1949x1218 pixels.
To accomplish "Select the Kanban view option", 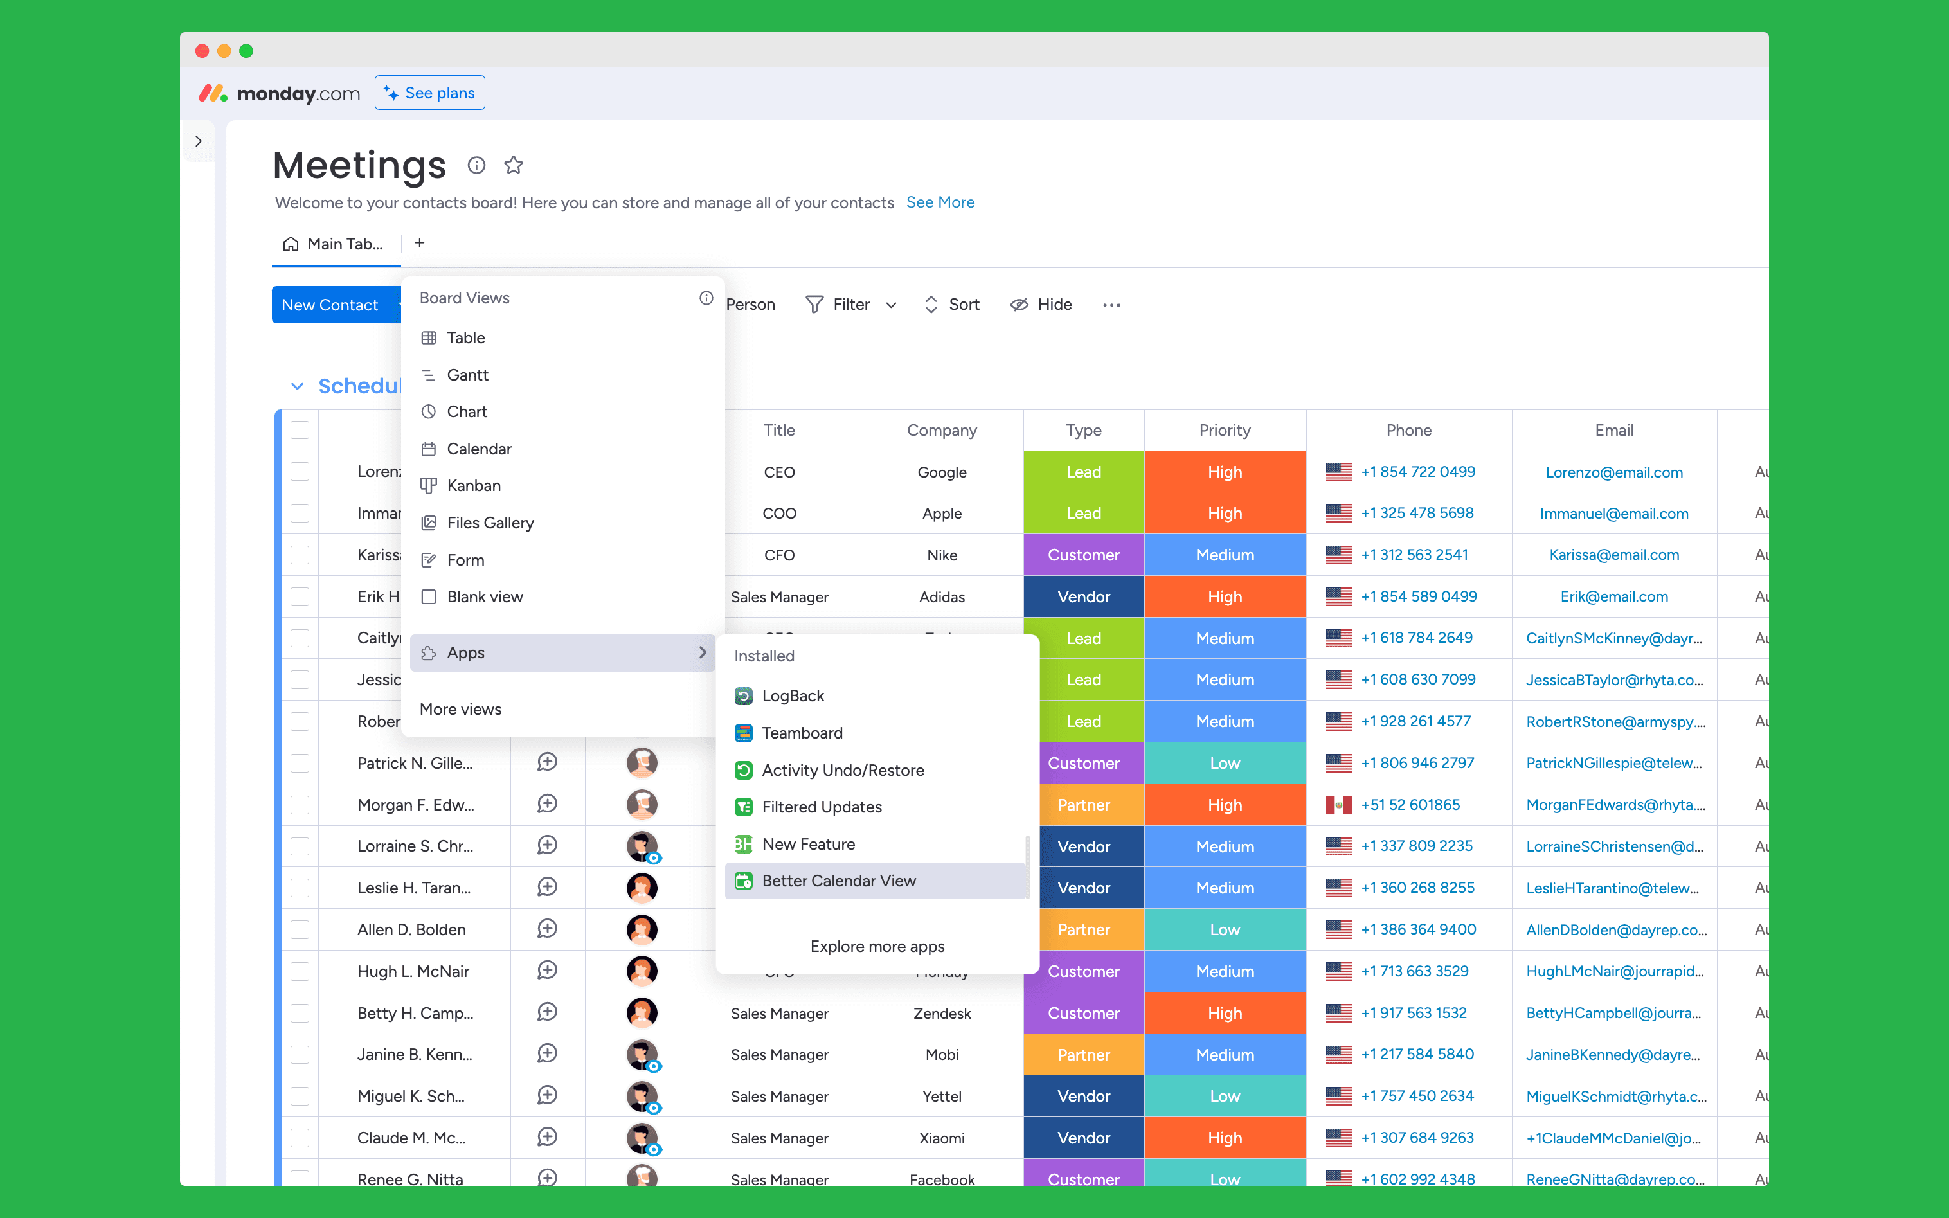I will coord(474,486).
